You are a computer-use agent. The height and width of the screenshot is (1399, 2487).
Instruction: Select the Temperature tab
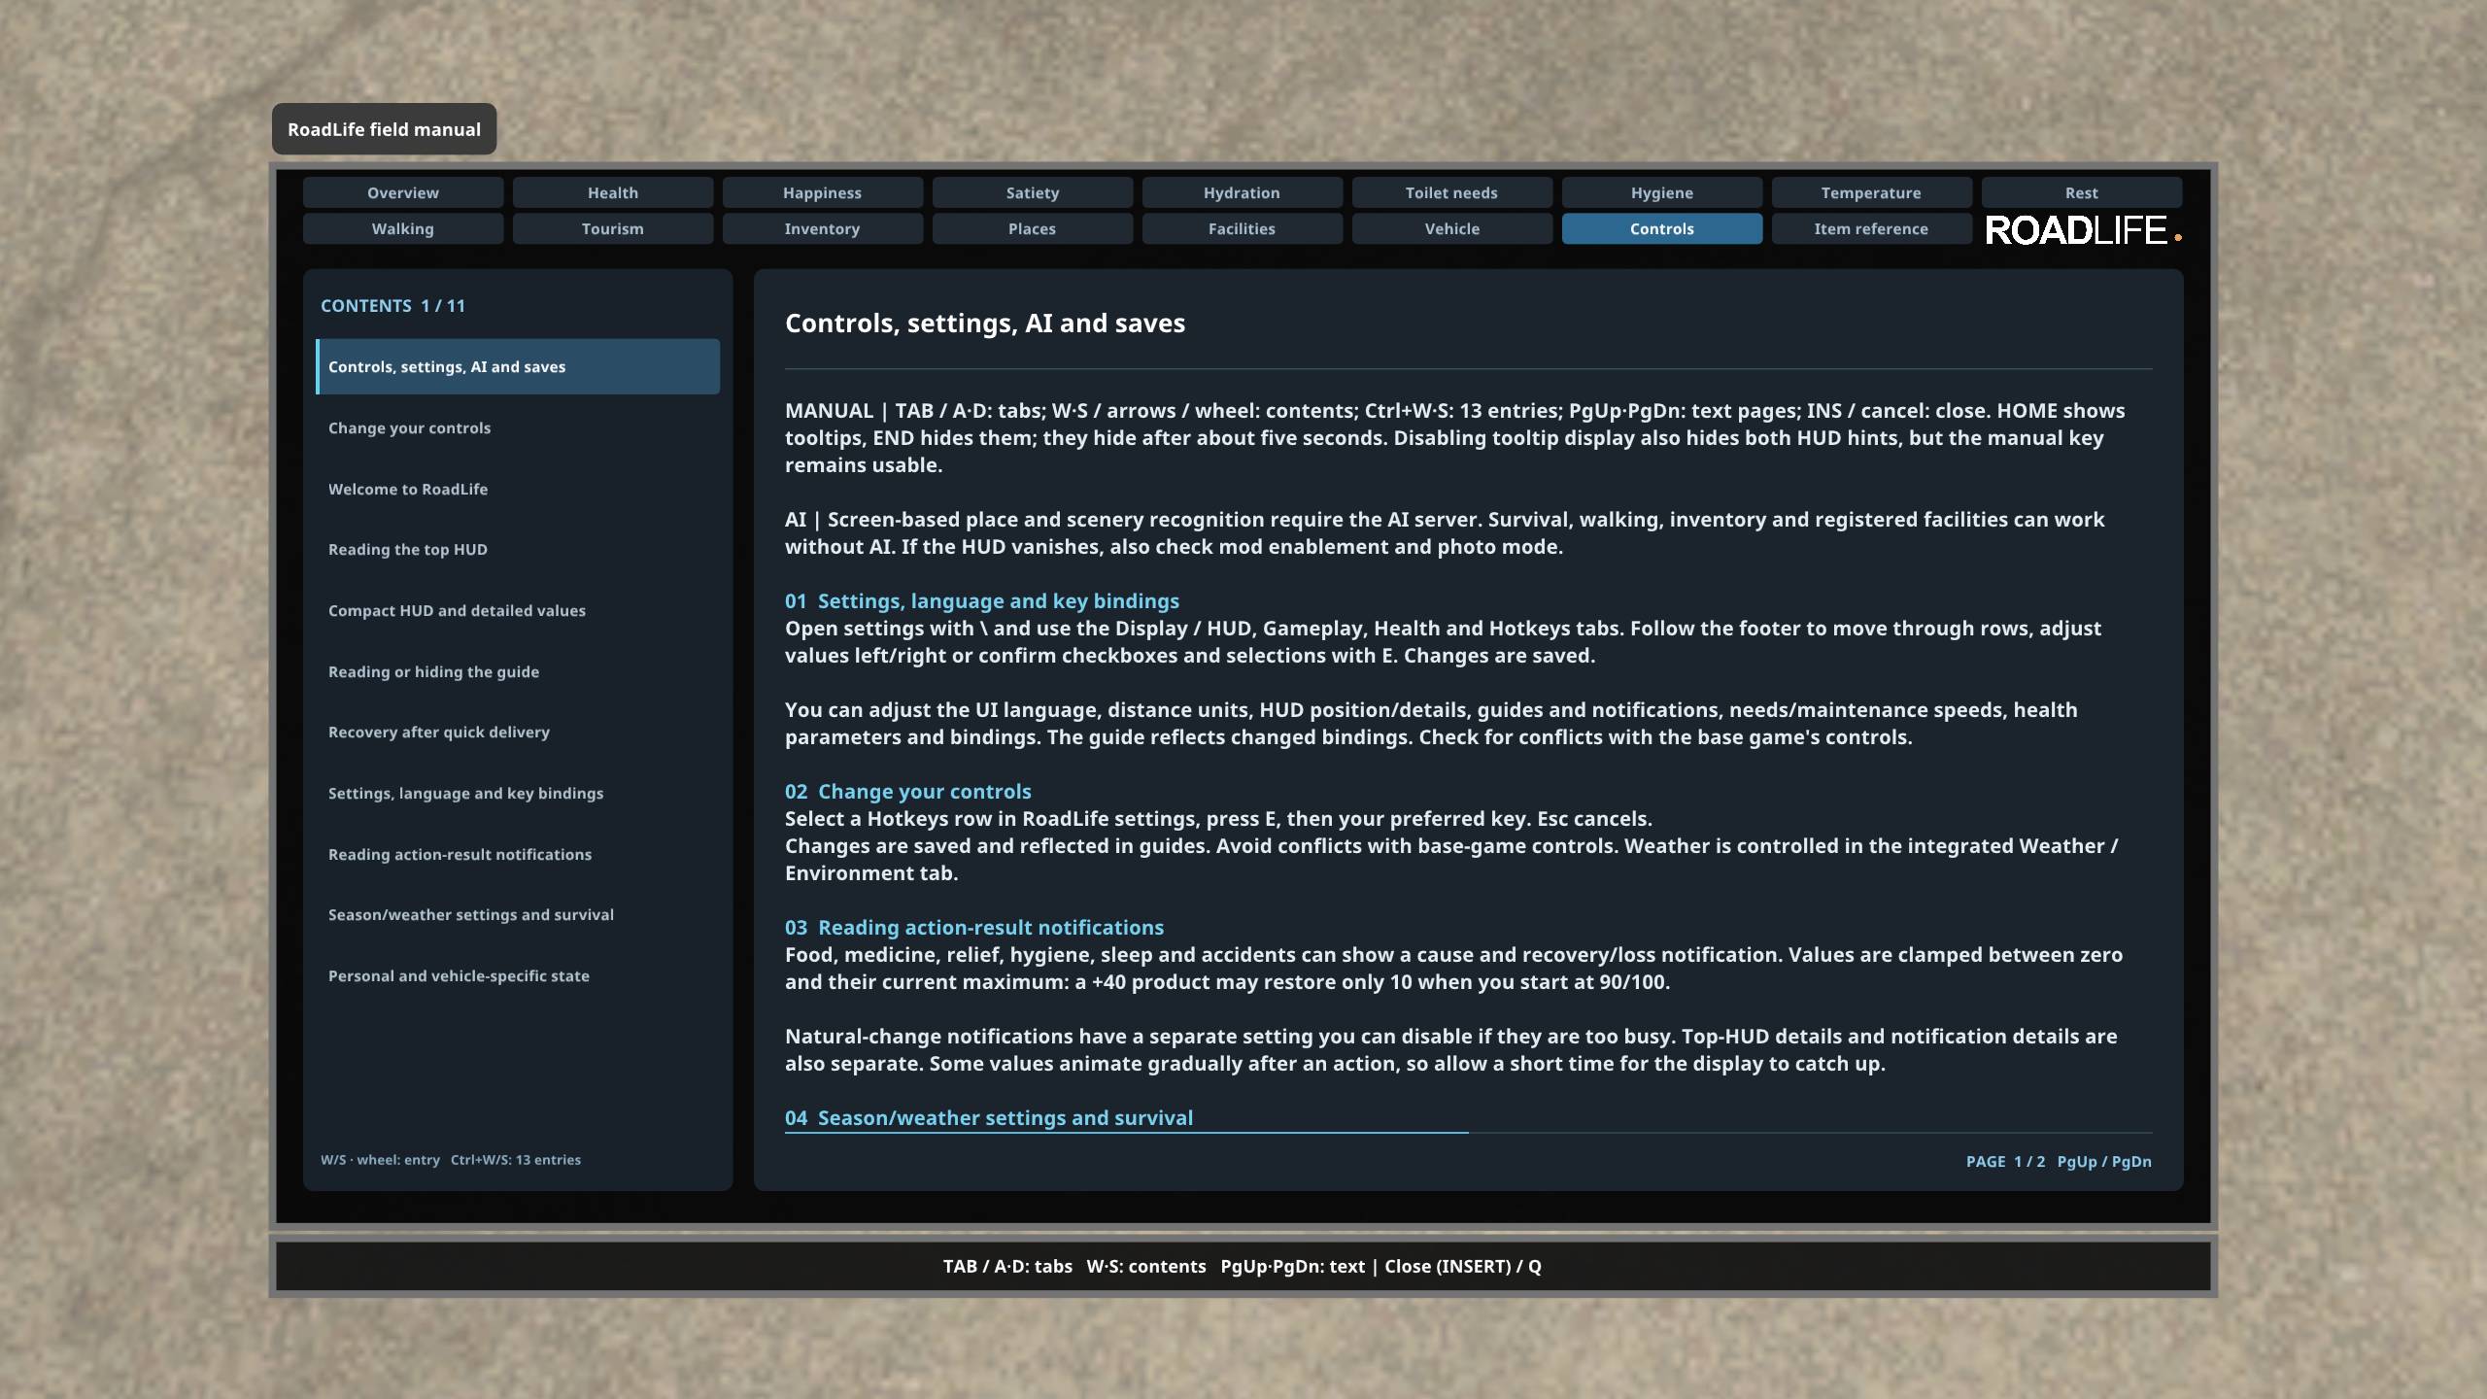coord(1872,192)
